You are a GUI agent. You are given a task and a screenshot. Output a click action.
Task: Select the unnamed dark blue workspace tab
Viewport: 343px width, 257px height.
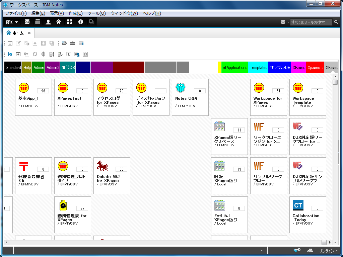click(x=83, y=68)
